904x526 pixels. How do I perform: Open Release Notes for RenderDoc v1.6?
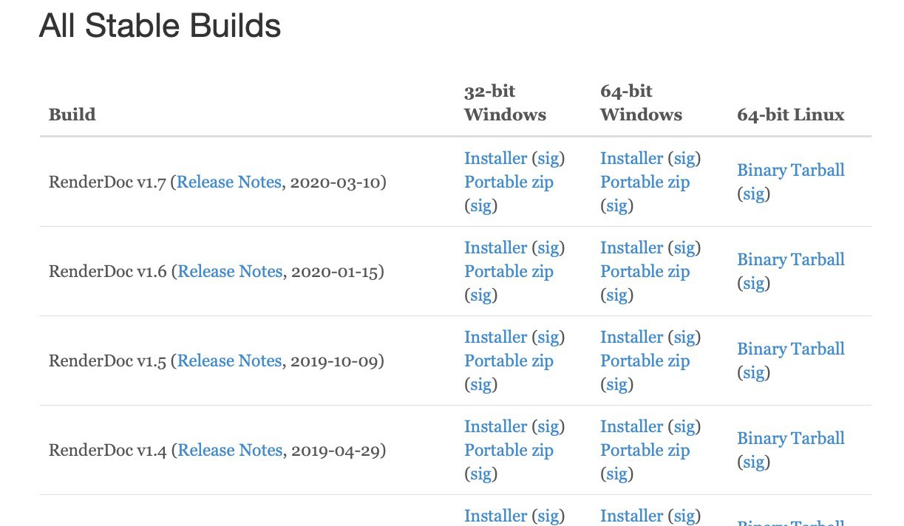point(230,271)
